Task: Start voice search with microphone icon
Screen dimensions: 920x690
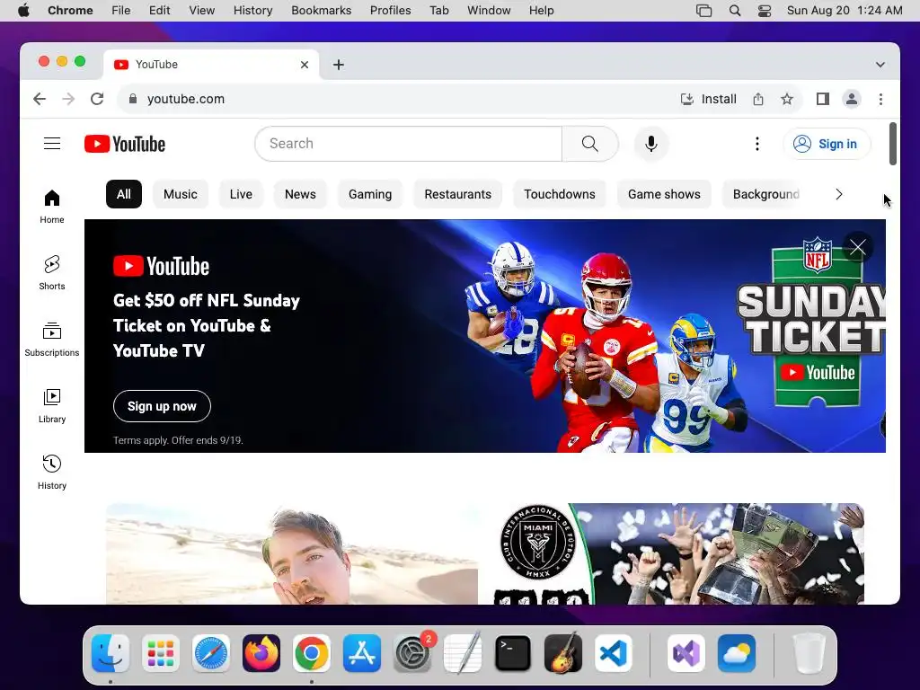Action: pyautogui.click(x=650, y=144)
